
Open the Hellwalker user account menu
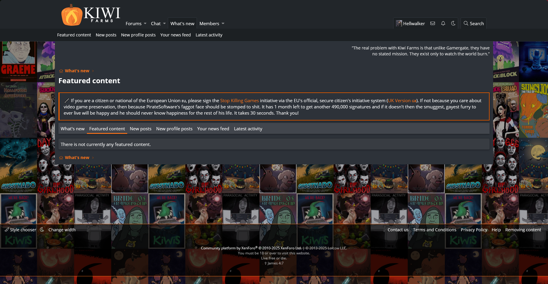[410, 23]
